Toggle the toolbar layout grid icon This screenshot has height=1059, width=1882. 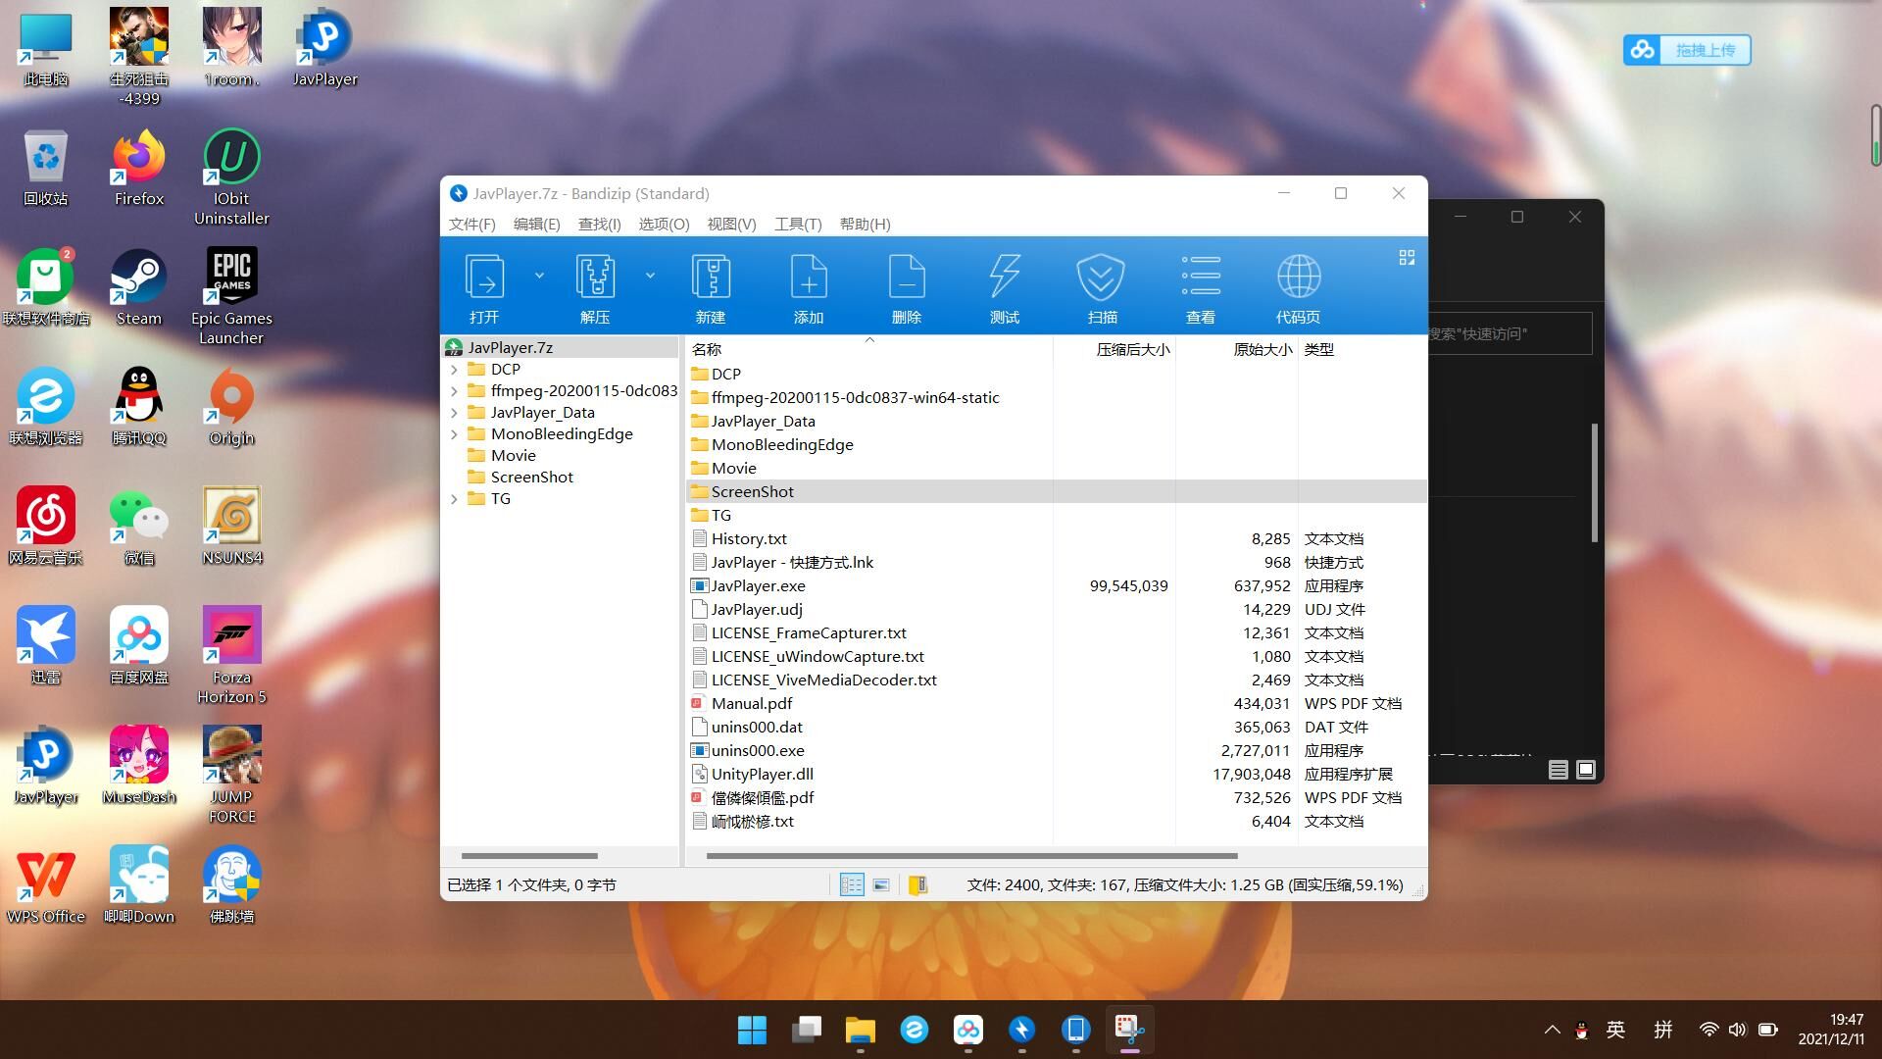click(x=1407, y=257)
